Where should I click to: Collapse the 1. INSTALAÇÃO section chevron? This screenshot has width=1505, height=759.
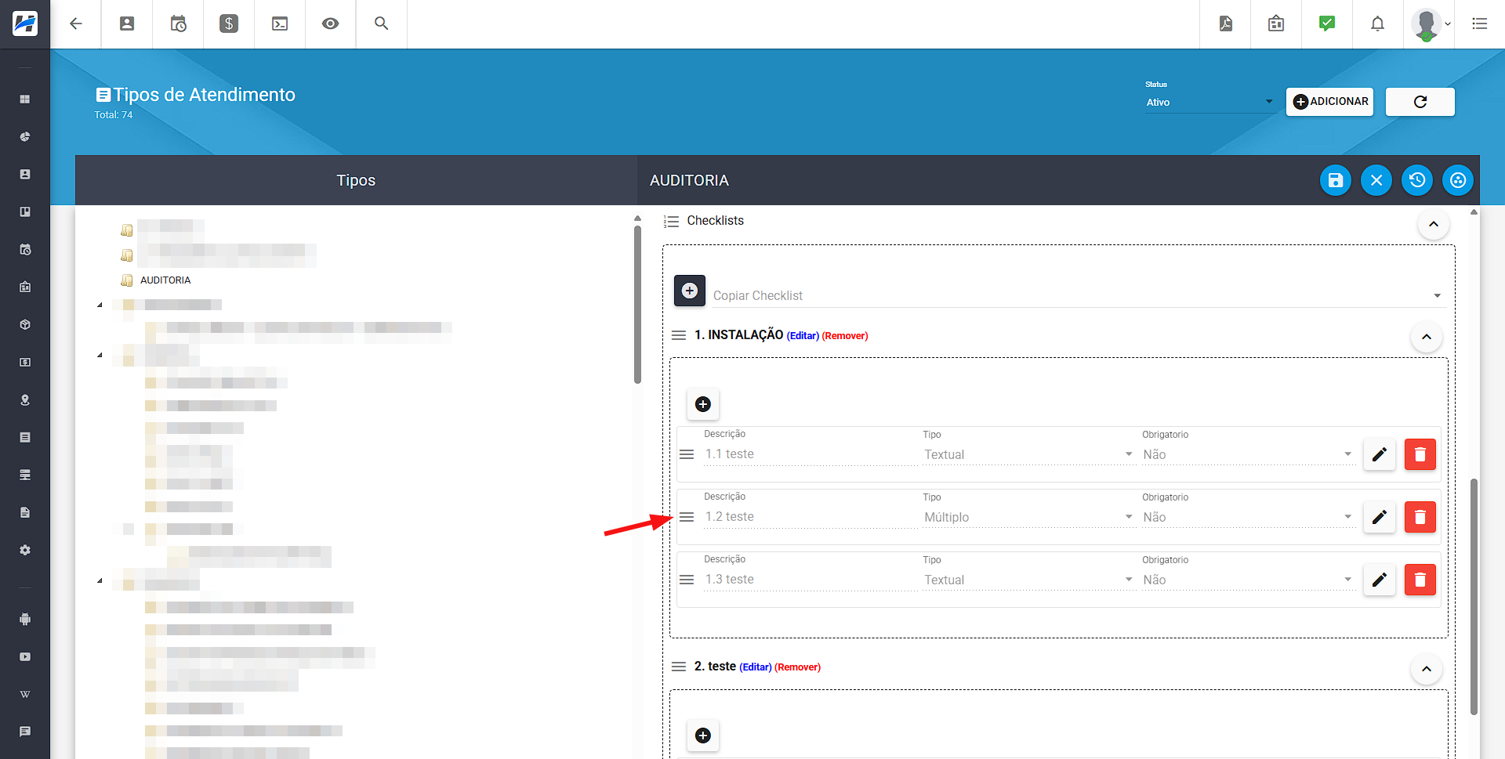coord(1427,337)
